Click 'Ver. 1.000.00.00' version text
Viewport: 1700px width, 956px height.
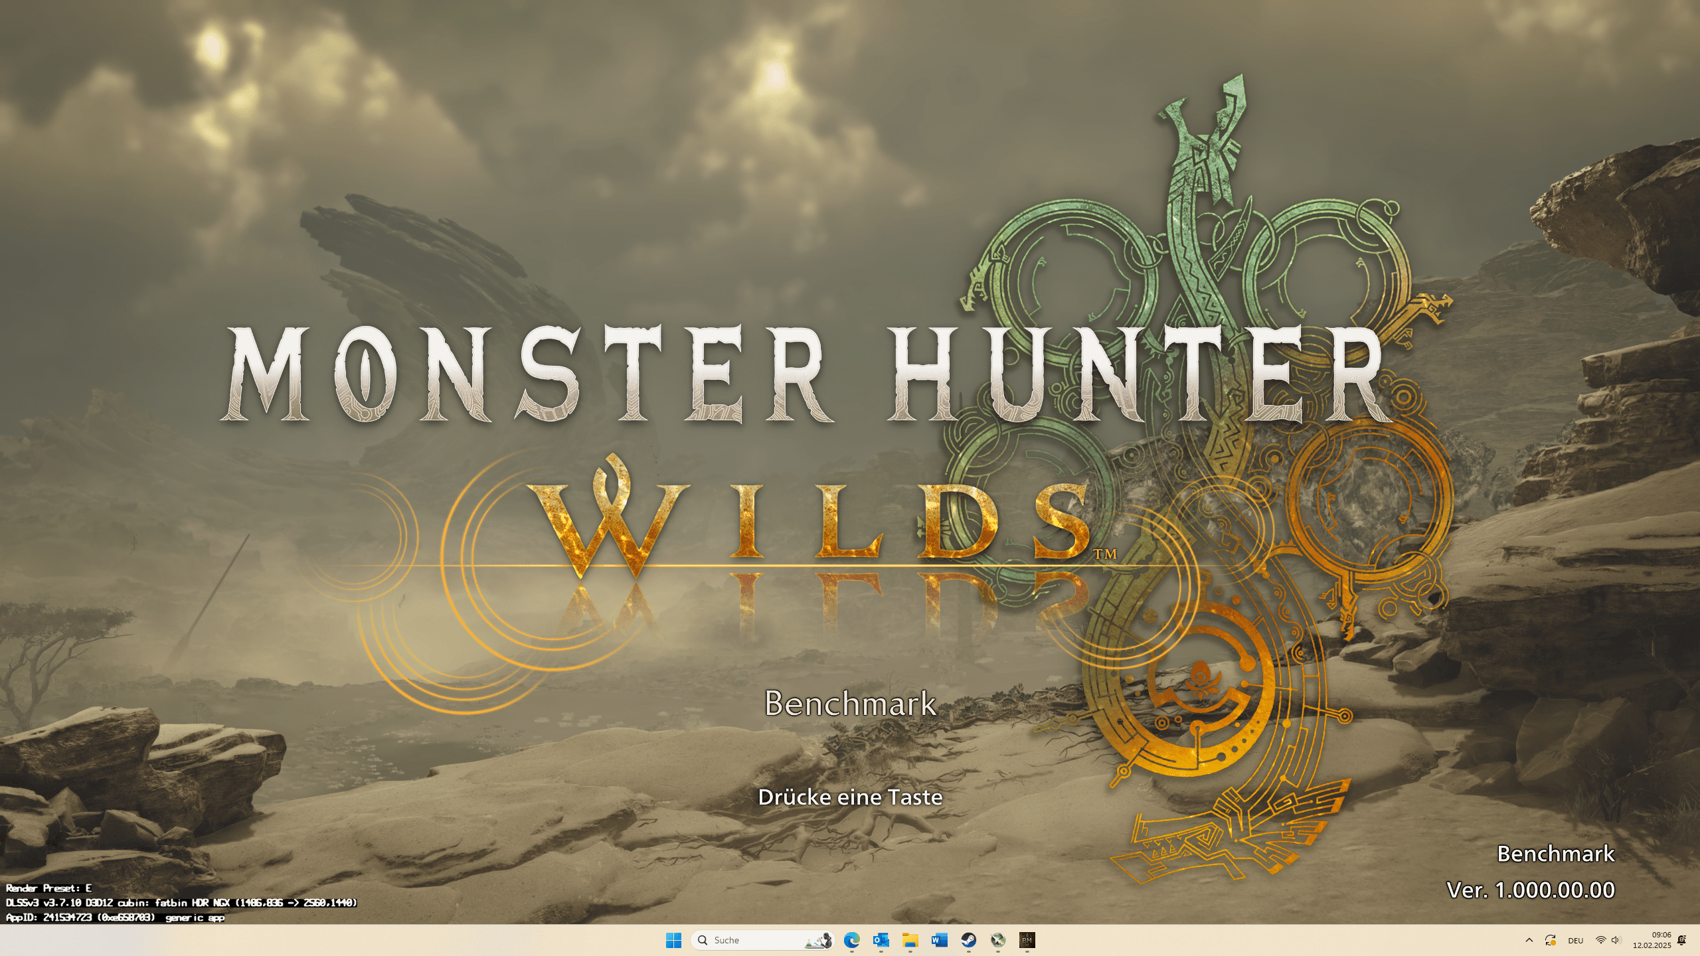click(1531, 890)
